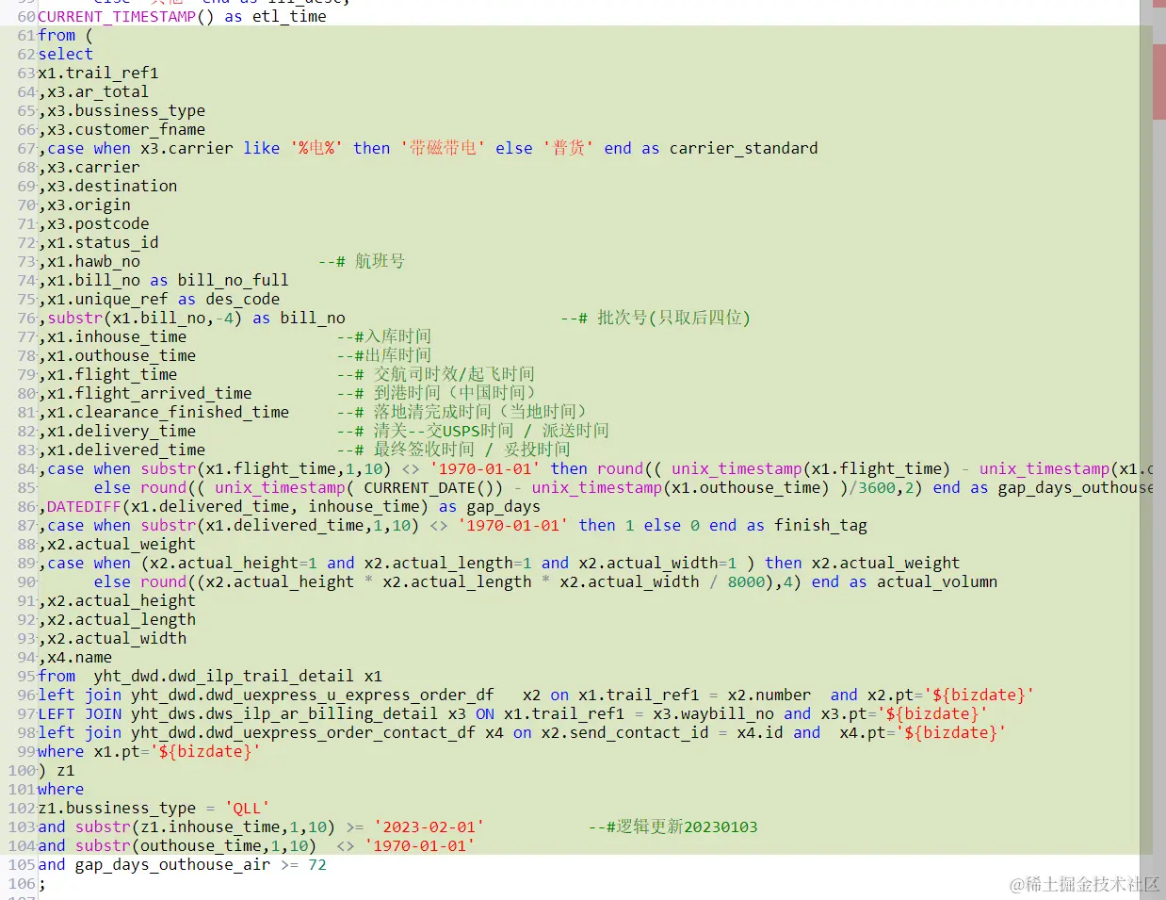1166x900 pixels.
Task: Click the x1.inhouse_time column
Action: (117, 336)
